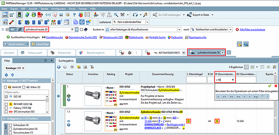Open the 'Suche starten' dropdown arrow
The image size is (279, 135).
tap(27, 44)
